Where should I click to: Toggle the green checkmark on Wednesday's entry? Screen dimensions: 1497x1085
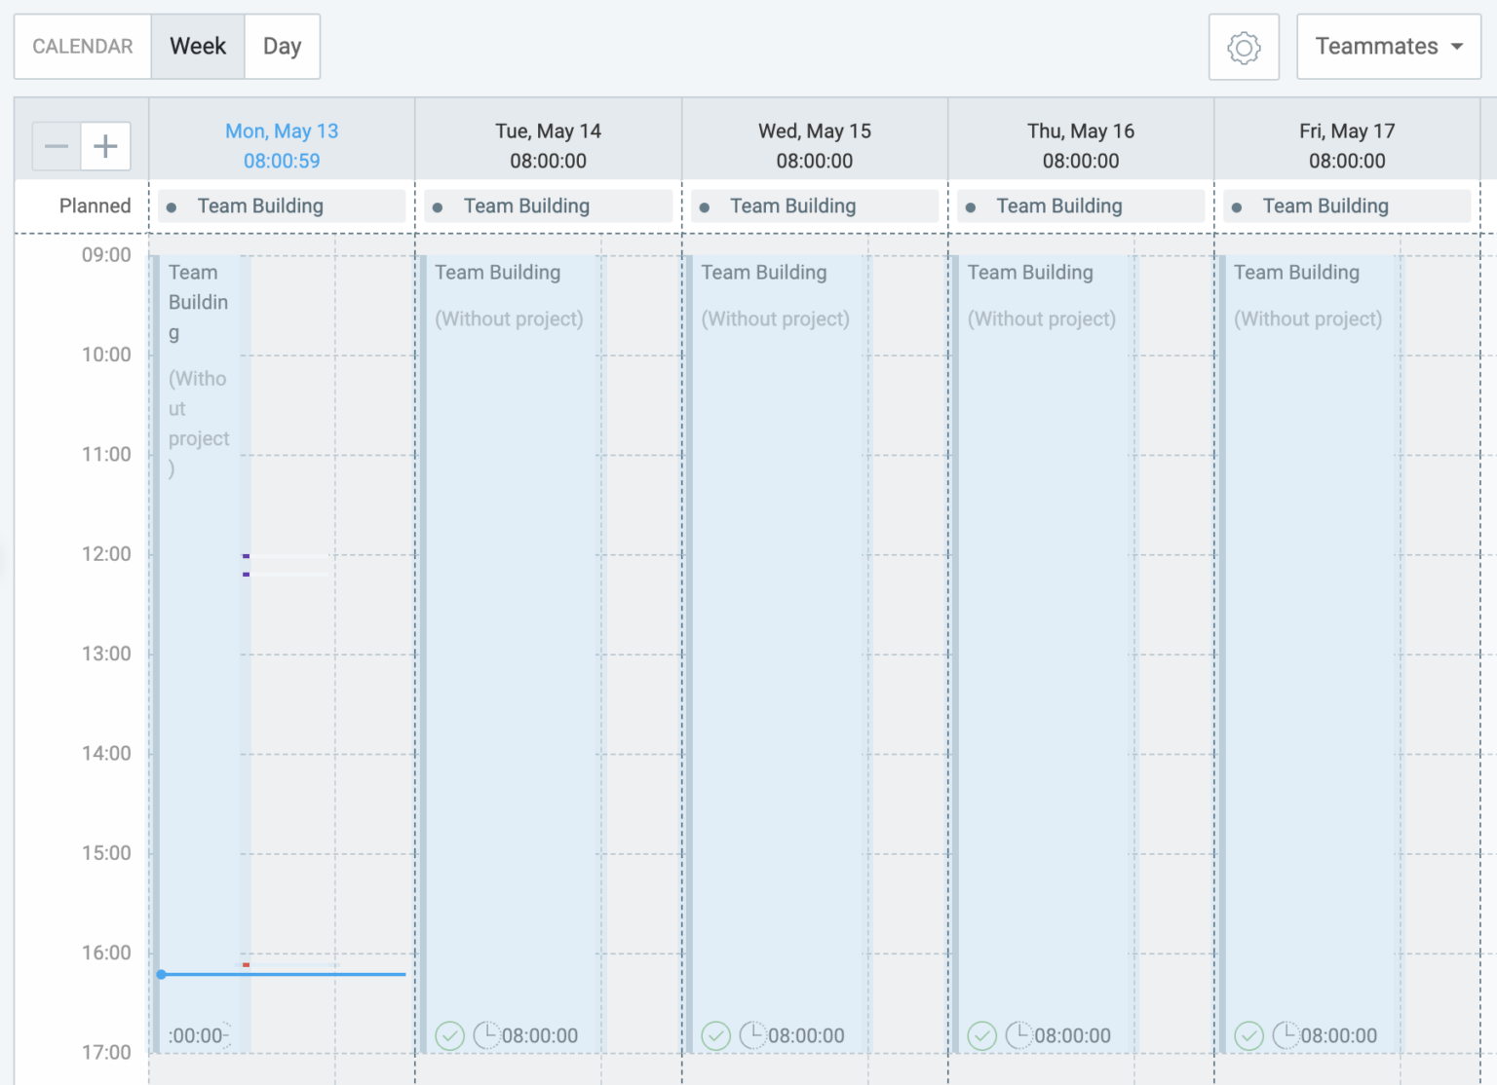coord(715,1035)
